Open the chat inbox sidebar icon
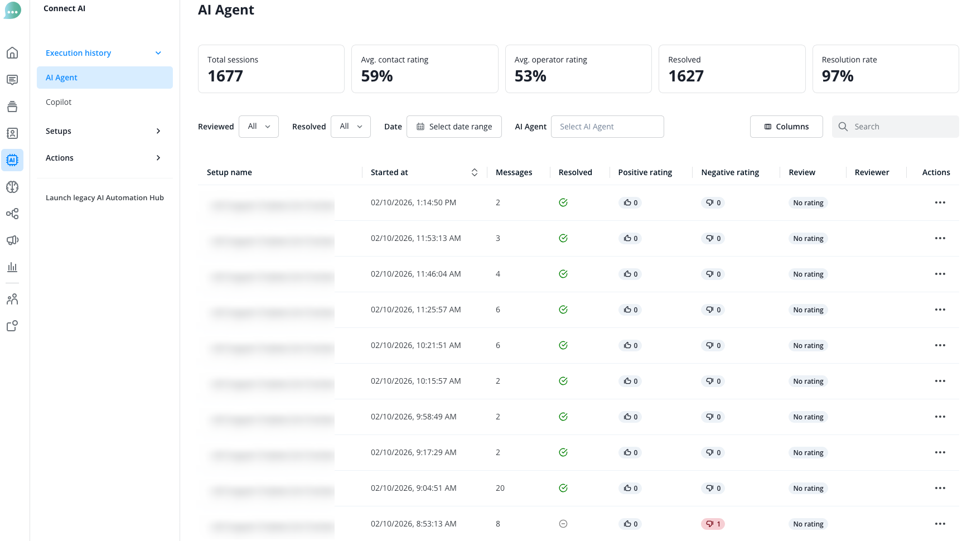The image size is (967, 541). coord(12,80)
